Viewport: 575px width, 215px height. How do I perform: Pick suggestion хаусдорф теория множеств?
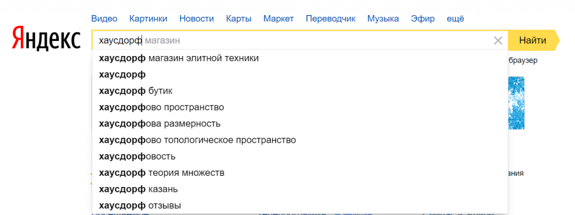300,172
